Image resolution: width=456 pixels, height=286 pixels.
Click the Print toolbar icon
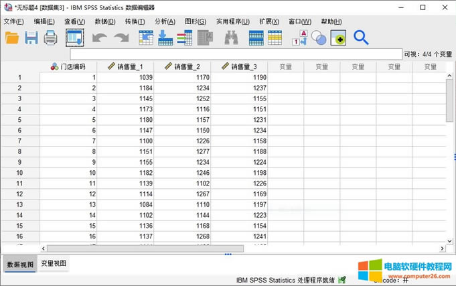[51, 38]
